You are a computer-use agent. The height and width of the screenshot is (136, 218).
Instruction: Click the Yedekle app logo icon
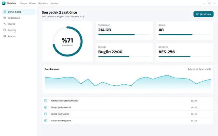coord(4,3)
